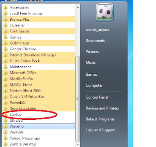Open Help and Support
The width and height of the screenshot is (156, 147).
[x=100, y=130]
